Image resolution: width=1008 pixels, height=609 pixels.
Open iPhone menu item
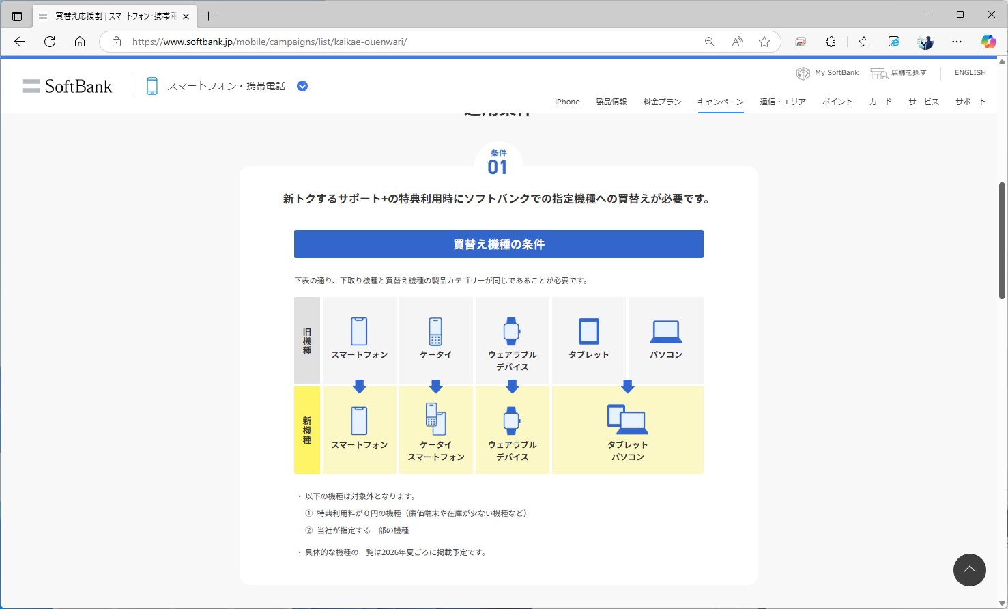(567, 102)
